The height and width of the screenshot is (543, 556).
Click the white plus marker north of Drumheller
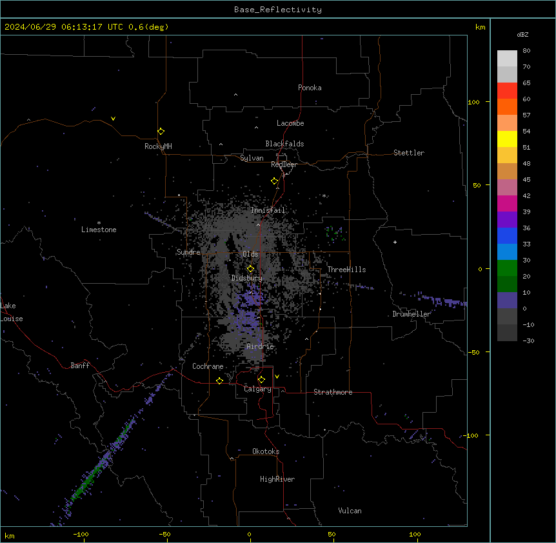click(395, 242)
